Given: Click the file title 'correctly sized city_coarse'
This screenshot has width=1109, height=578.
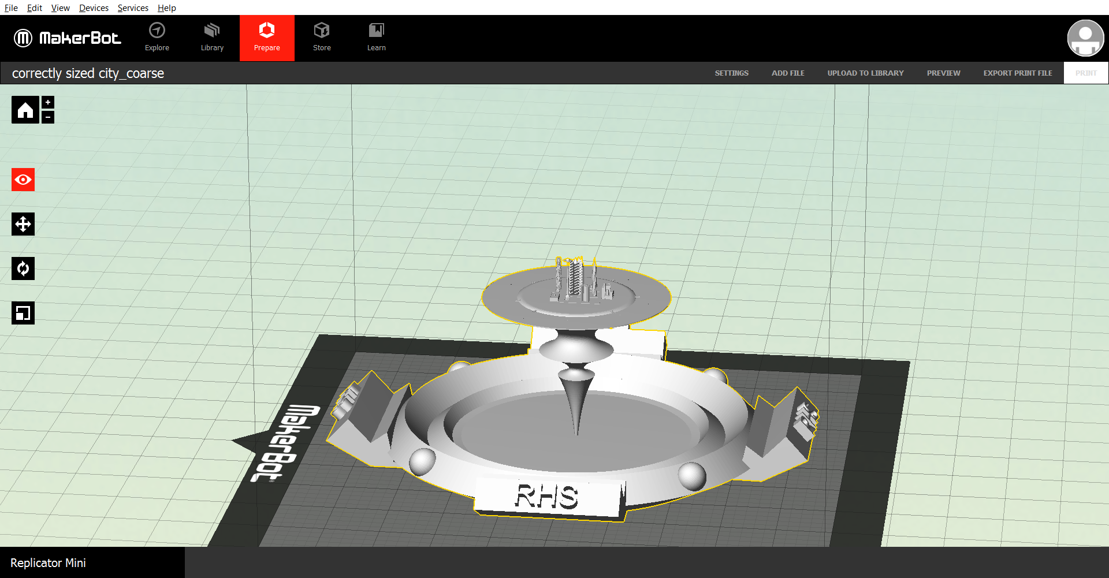Looking at the screenshot, I should click(88, 73).
